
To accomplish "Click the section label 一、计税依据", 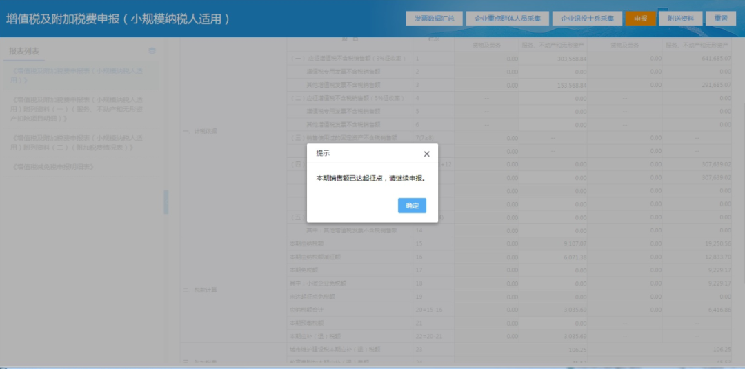I will [x=199, y=132].
